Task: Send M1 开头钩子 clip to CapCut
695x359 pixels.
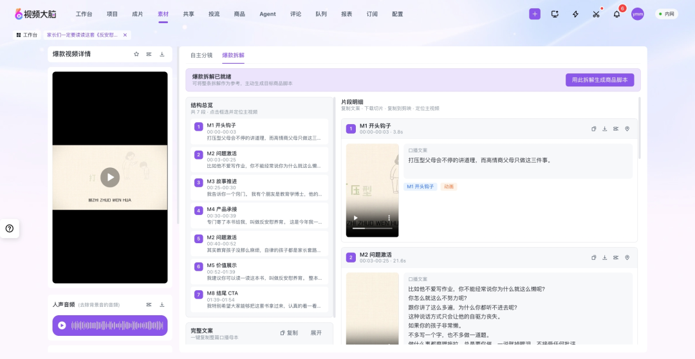Action: coord(616,129)
